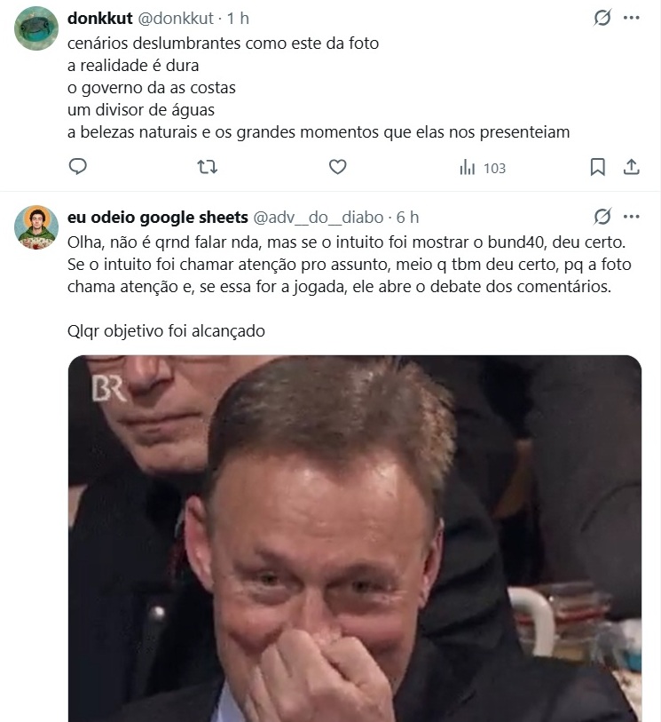Click eu odeio google sheets display name
The height and width of the screenshot is (722, 661).
coord(158,218)
